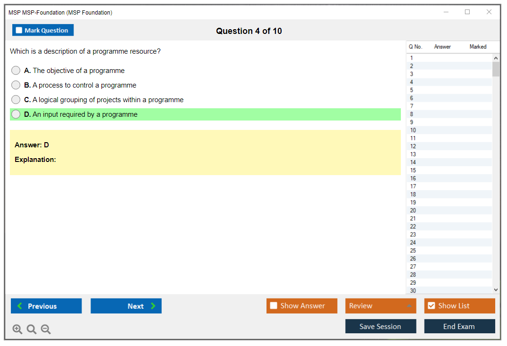This screenshot has height=346, width=507.
Task: Enable the Show Answer checkbox
Action: point(274,306)
